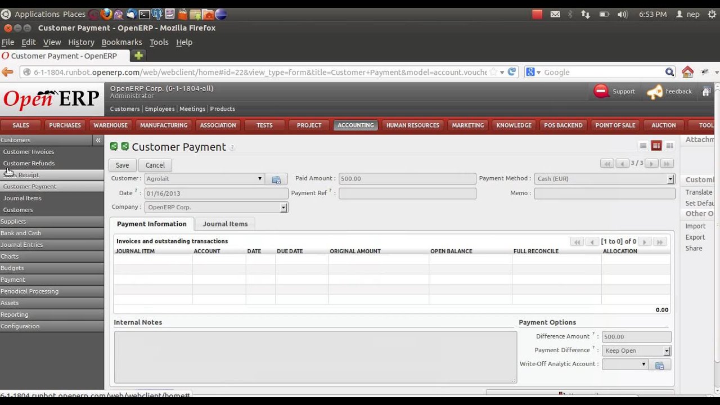The height and width of the screenshot is (405, 720).
Task: Bookmark page with the star icon
Action: (x=493, y=72)
